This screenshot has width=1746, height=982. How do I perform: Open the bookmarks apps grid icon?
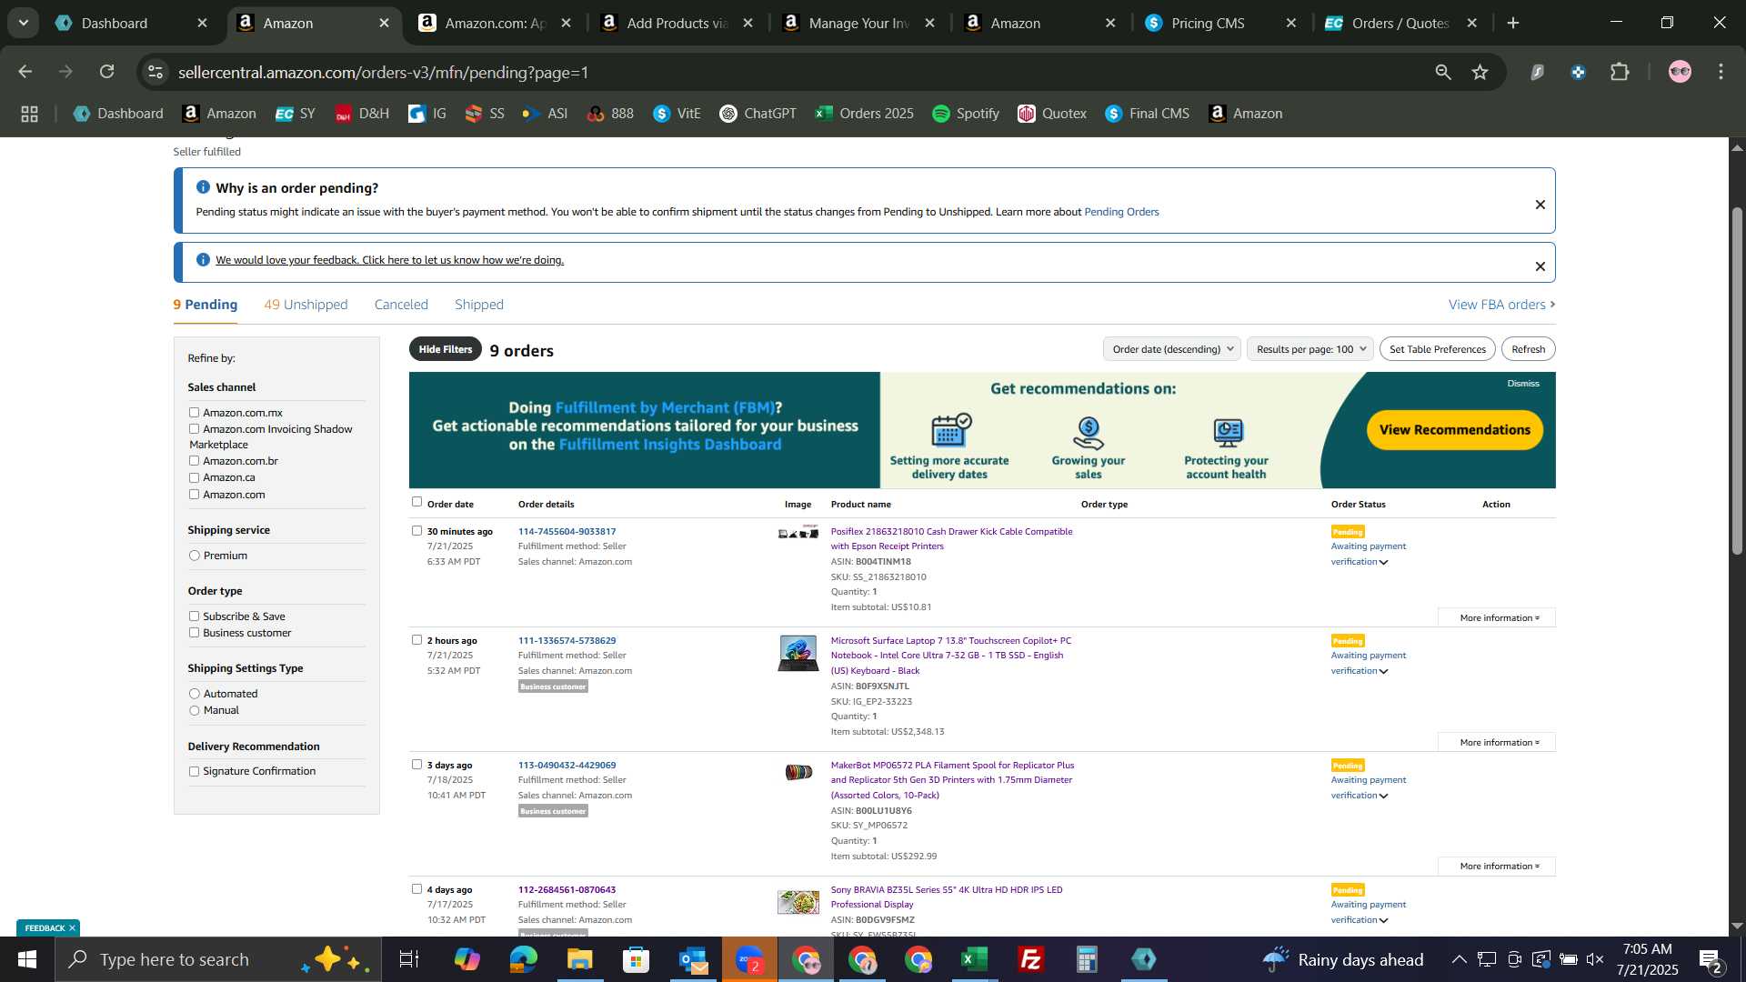tap(29, 114)
